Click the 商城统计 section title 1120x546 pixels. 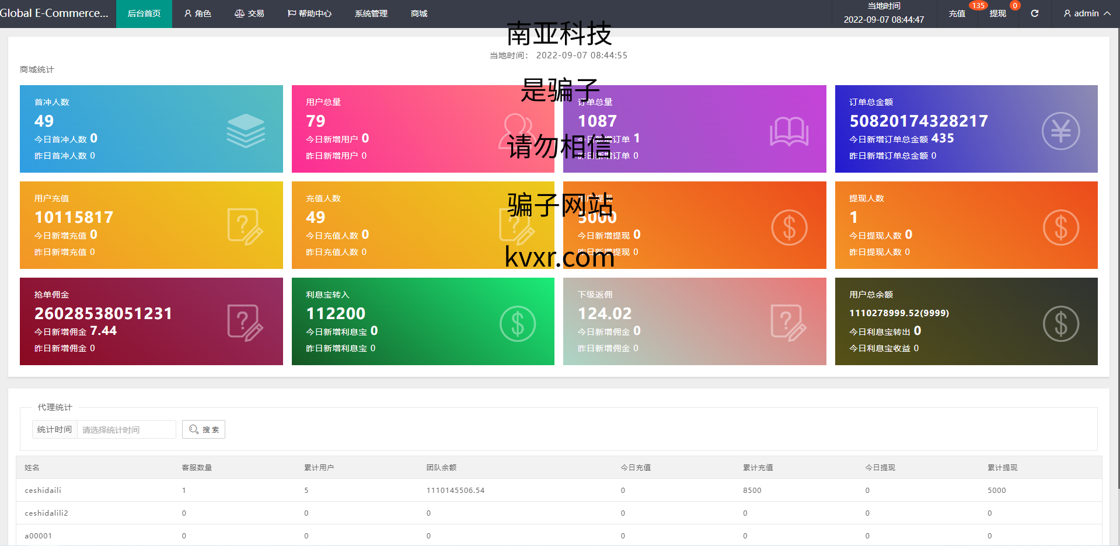click(x=37, y=69)
